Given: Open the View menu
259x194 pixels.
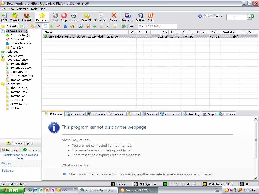Looking at the screenshot, I should [x=11, y=9].
